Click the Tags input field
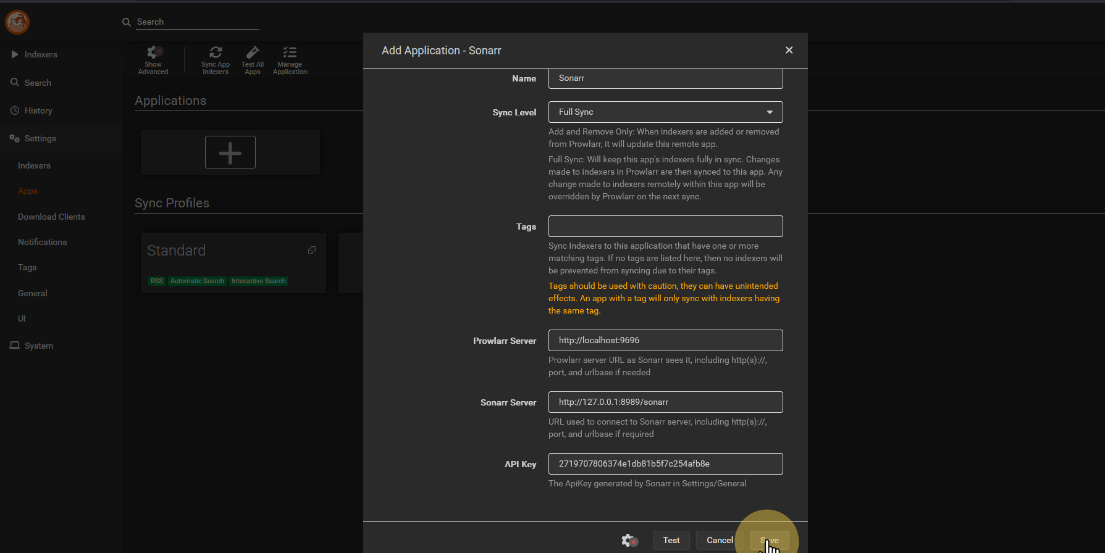1105x553 pixels. [665, 226]
